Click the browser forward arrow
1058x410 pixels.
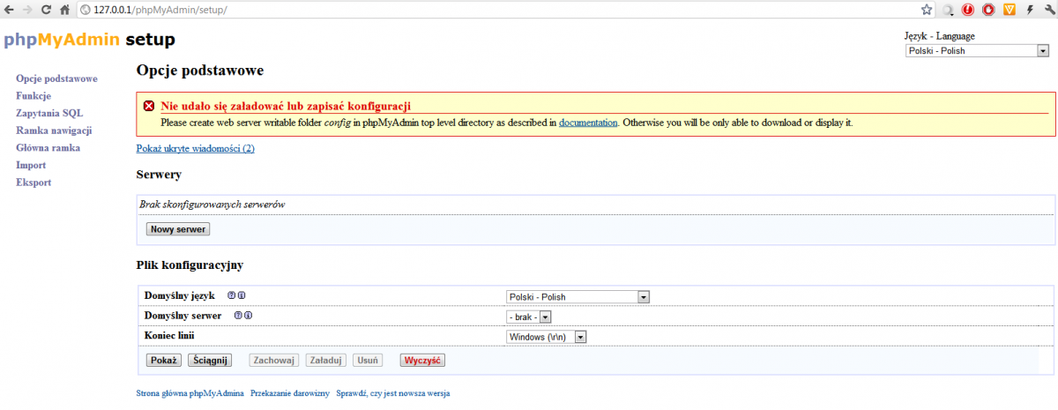click(x=27, y=10)
